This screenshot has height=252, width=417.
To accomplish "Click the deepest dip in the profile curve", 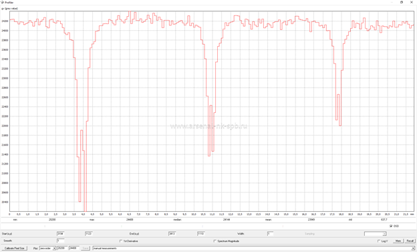I will tap(85, 209).
